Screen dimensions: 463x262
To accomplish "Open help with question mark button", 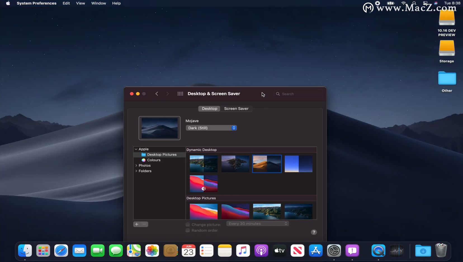I will click(314, 232).
